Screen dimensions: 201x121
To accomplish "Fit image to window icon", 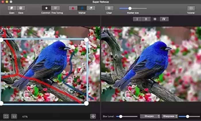I will (x=6, y=116).
